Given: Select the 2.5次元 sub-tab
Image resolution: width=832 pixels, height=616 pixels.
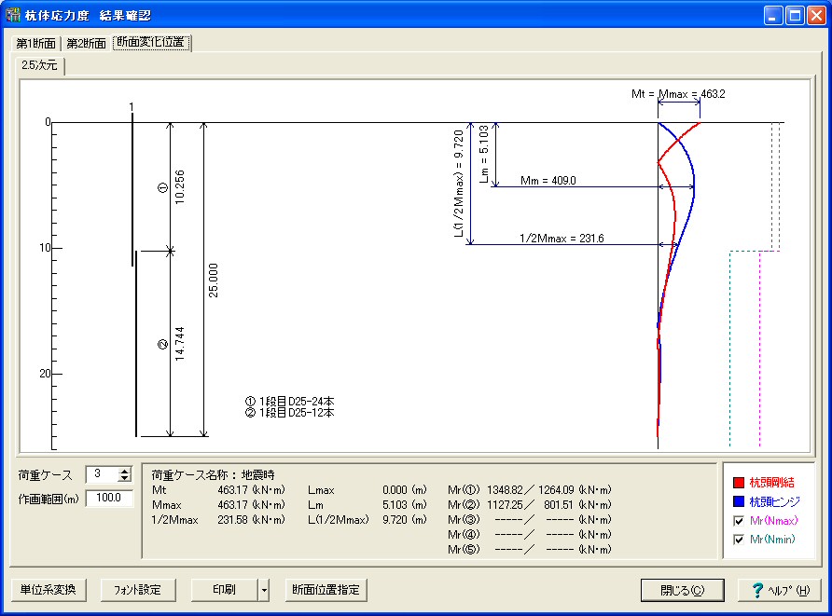Looking at the screenshot, I should pyautogui.click(x=39, y=65).
